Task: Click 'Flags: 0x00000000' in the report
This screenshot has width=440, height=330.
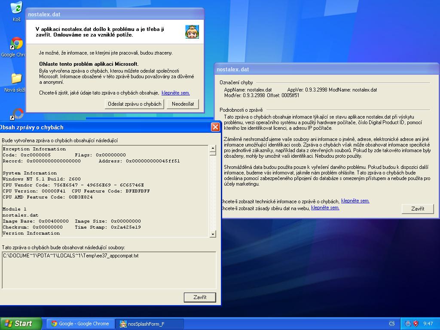Action: pos(100,155)
